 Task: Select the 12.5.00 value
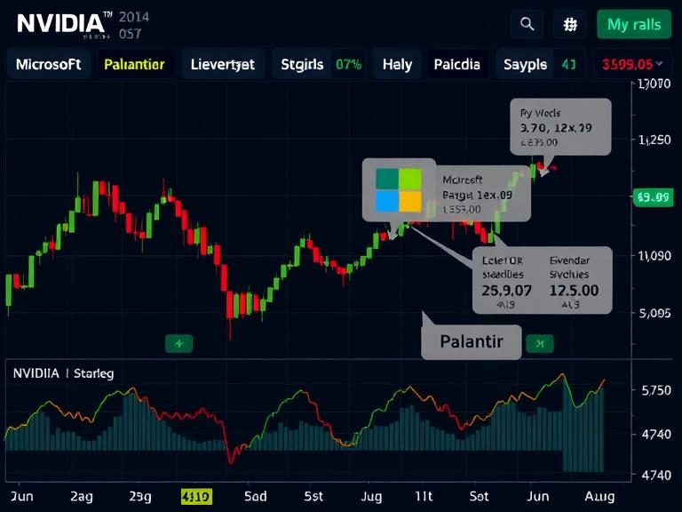(574, 291)
